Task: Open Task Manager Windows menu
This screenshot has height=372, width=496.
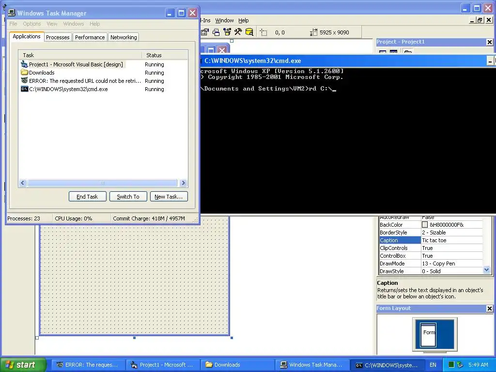Action: (74, 24)
